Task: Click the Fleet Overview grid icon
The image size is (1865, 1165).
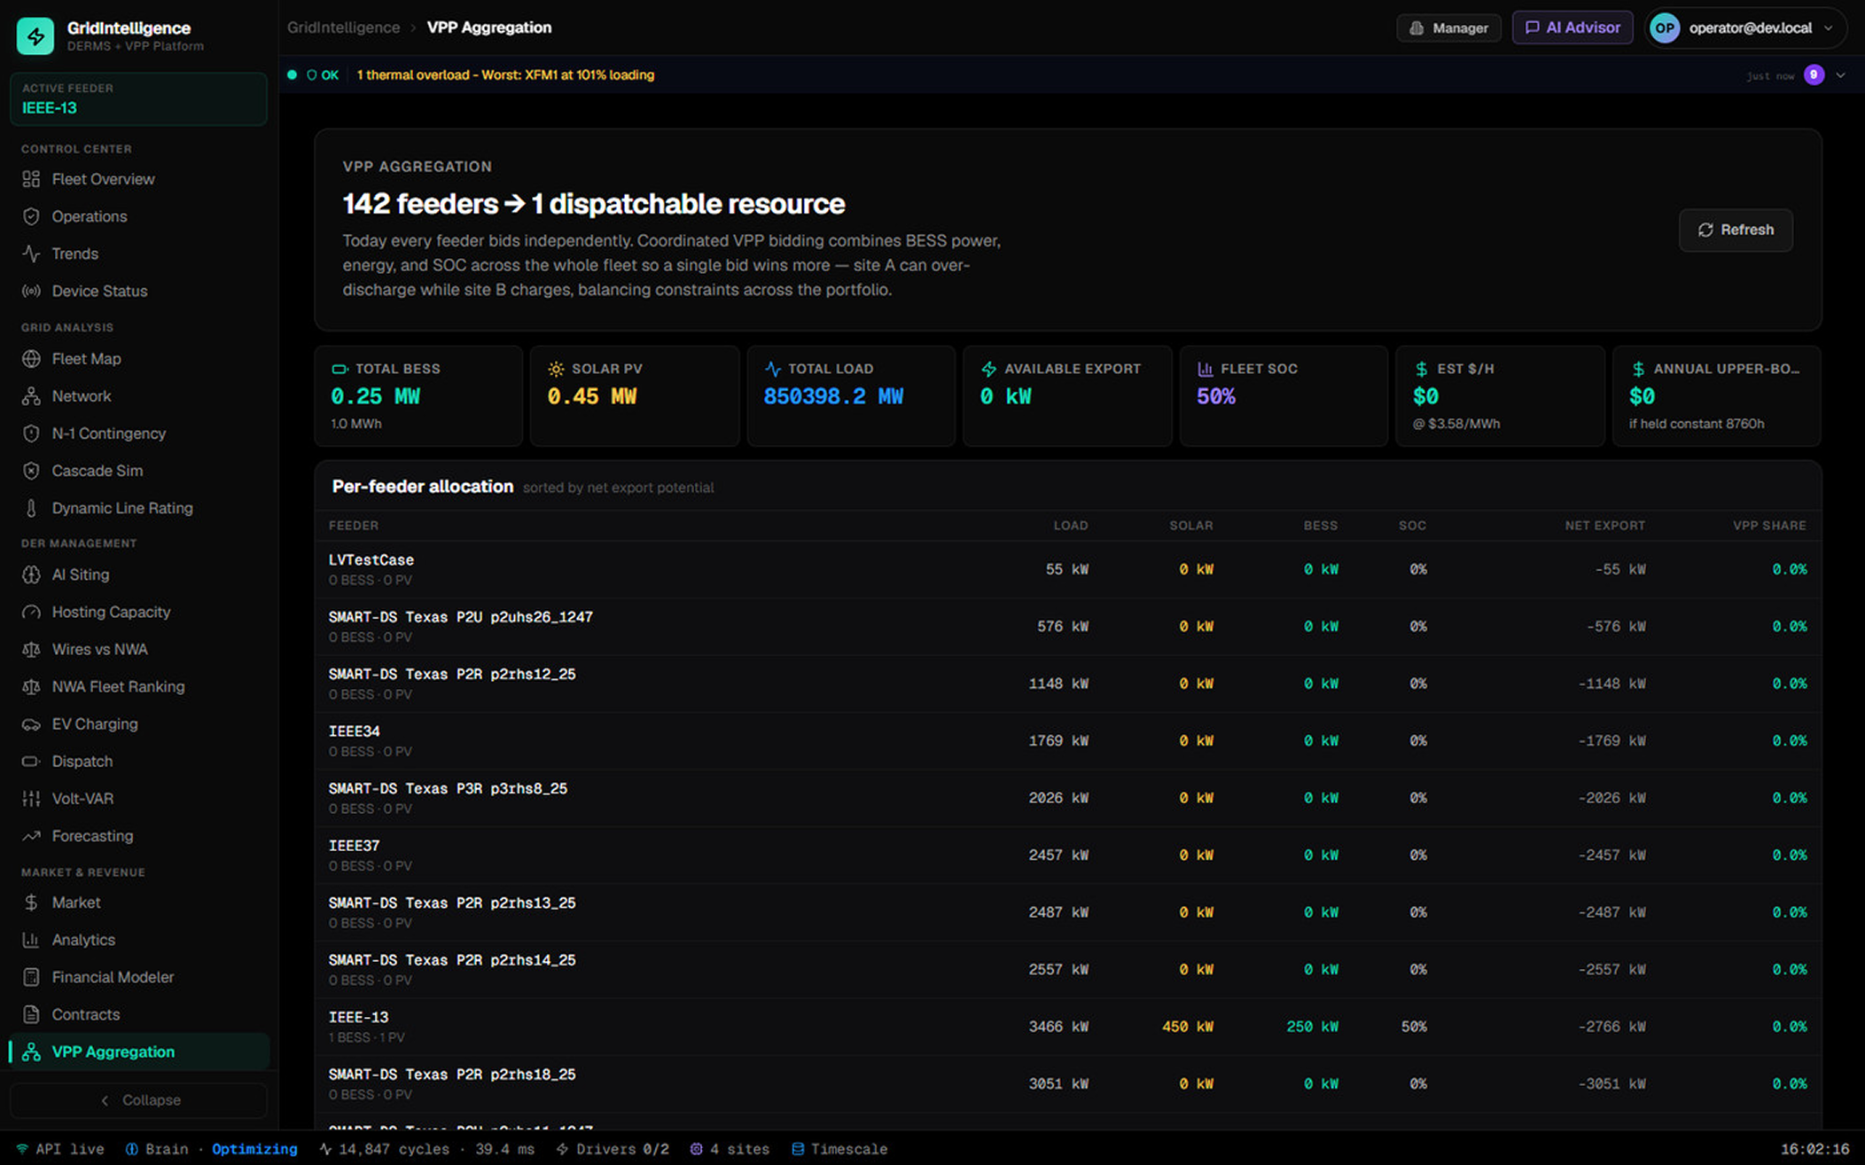Action: pos(31,179)
